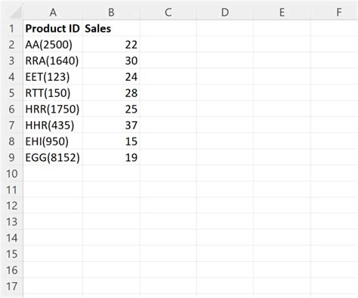Select row 14 header
The width and height of the screenshot is (358, 298).
[x=11, y=238]
